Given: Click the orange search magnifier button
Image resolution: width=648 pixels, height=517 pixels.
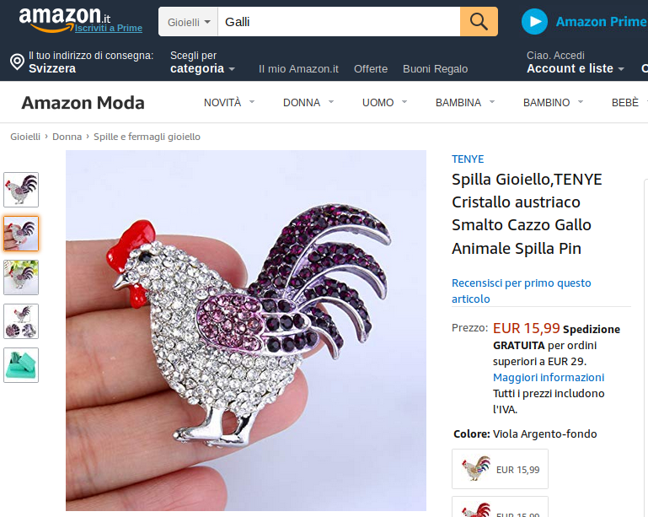Looking at the screenshot, I should 479,22.
